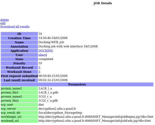Viewport: 155px width, 125px height.
Task: Select path /local/decrypthon_Storage/tmp
Action: pos(60,113)
